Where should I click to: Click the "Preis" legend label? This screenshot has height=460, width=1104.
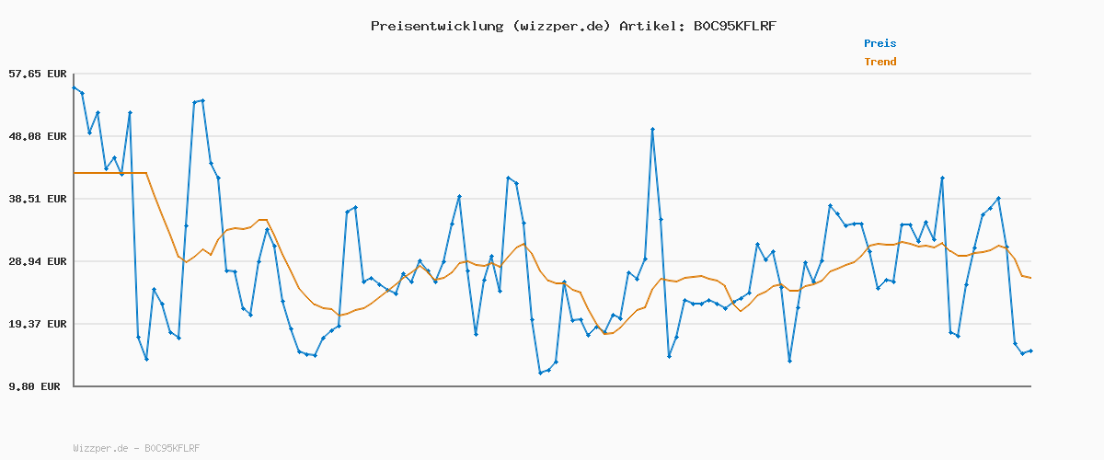[x=880, y=43]
